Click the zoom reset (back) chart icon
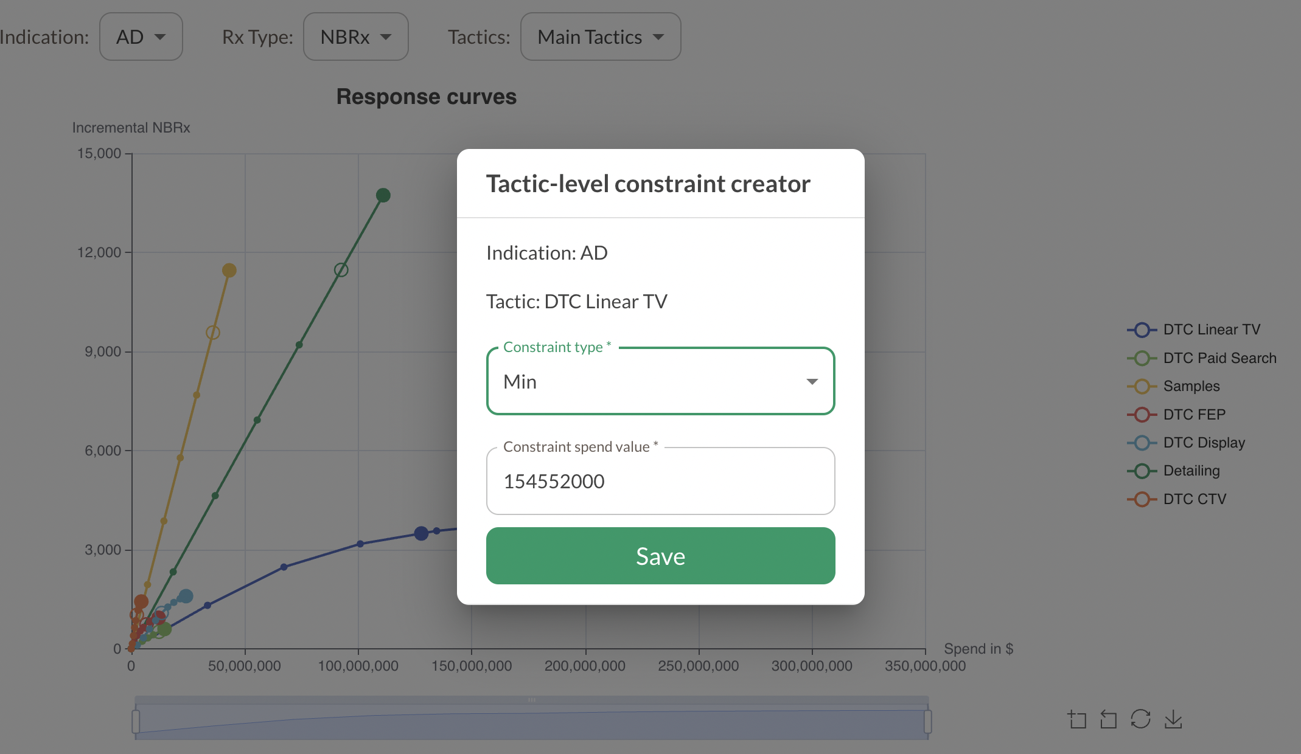The image size is (1301, 754). point(1109,719)
